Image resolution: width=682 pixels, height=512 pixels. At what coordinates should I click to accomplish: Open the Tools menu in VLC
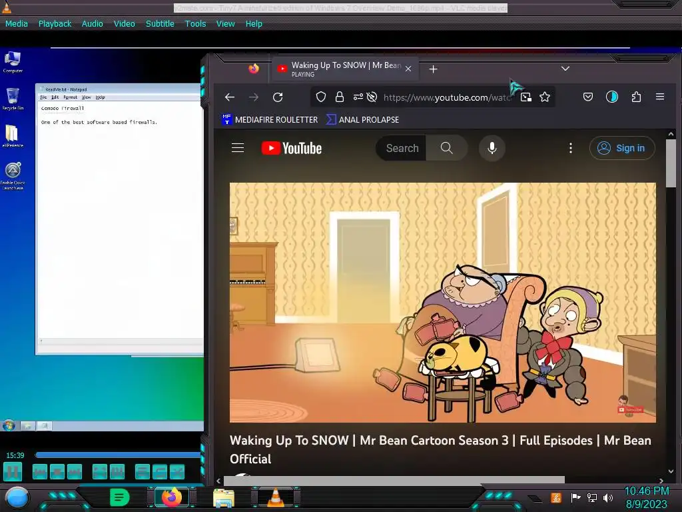195,23
